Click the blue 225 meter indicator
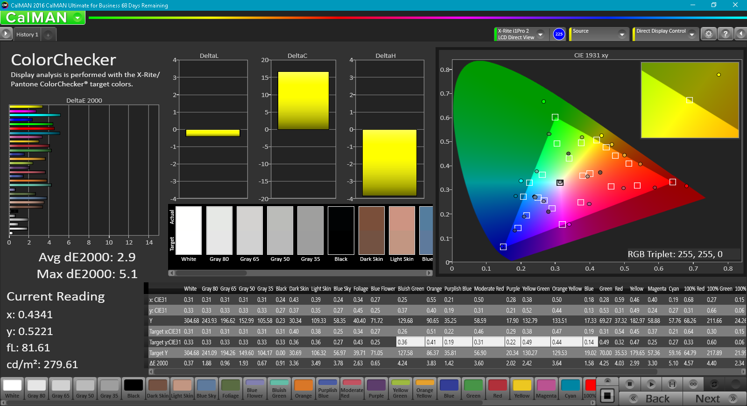Viewport: 747px width, 406px height. (x=559, y=34)
